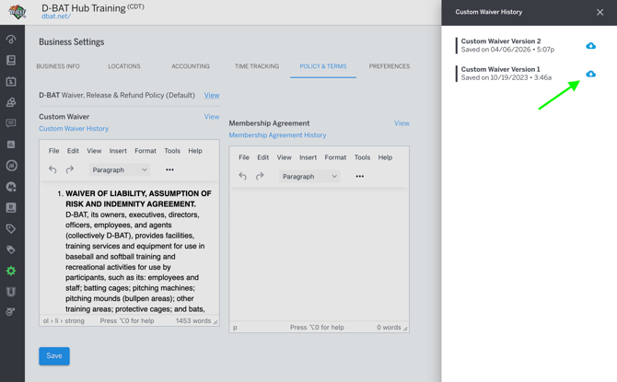Open the Membership Agreement History link
Screen dimensions: 617x382
(277, 135)
